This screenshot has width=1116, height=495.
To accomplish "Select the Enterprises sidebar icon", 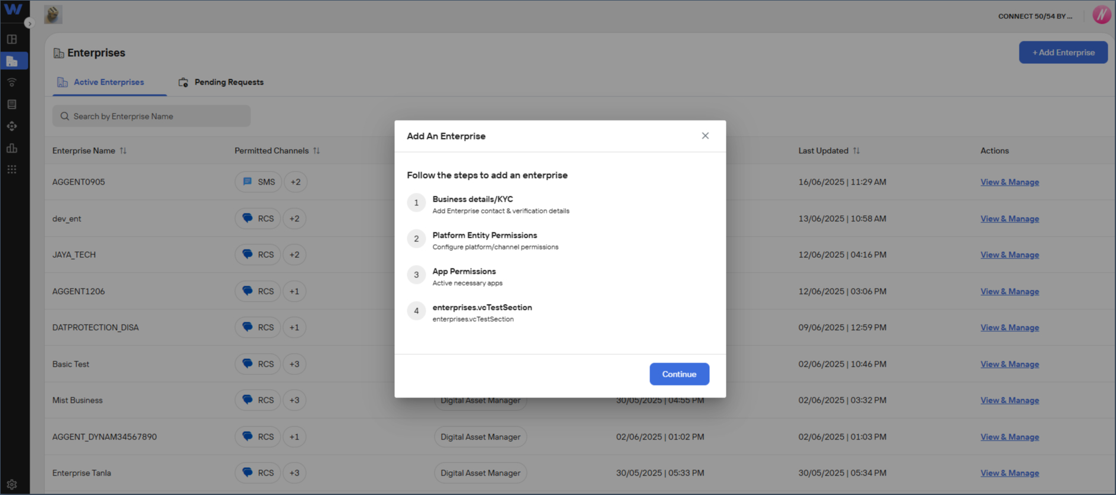I will tap(13, 61).
